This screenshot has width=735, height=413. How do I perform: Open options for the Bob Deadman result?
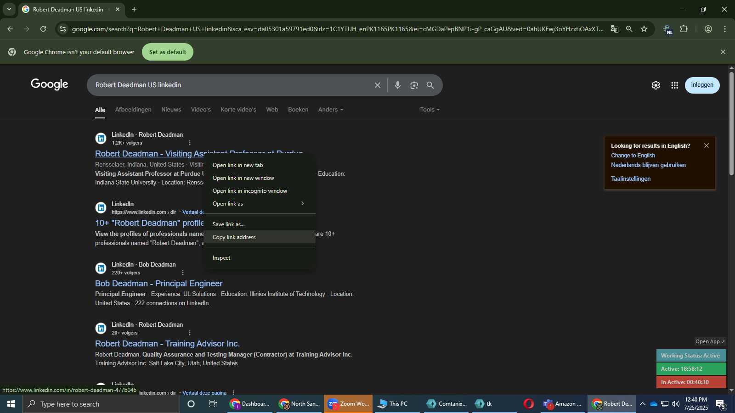pyautogui.click(x=183, y=273)
